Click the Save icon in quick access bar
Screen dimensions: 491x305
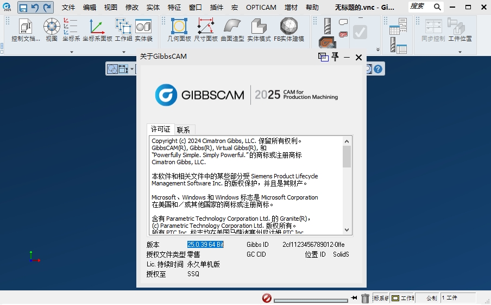coord(23,8)
